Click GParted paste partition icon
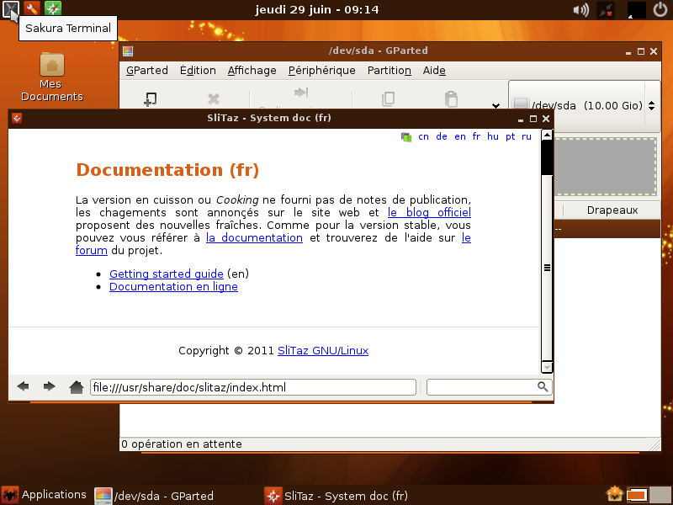This screenshot has height=505, width=673. click(x=451, y=98)
